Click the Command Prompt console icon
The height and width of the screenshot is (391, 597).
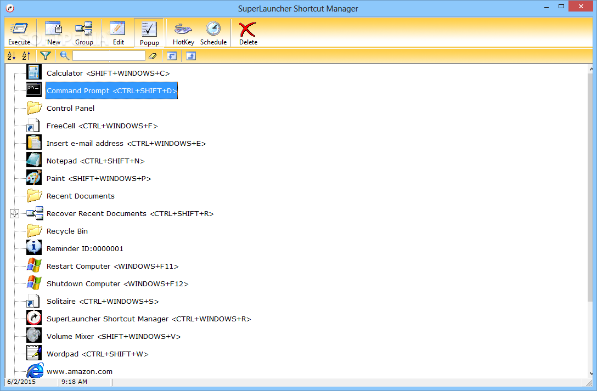coord(34,90)
